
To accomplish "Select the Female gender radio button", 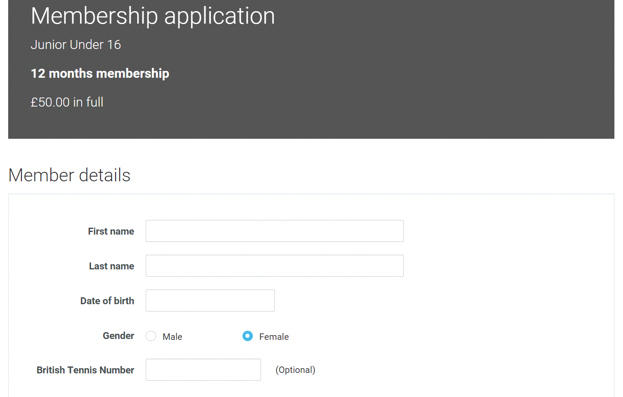I will click(248, 336).
